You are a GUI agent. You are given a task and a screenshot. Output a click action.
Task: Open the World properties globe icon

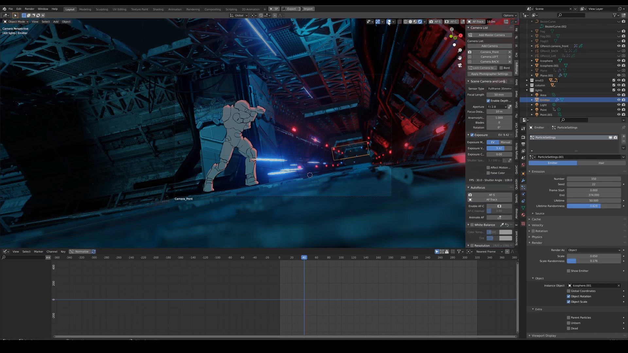point(523,165)
